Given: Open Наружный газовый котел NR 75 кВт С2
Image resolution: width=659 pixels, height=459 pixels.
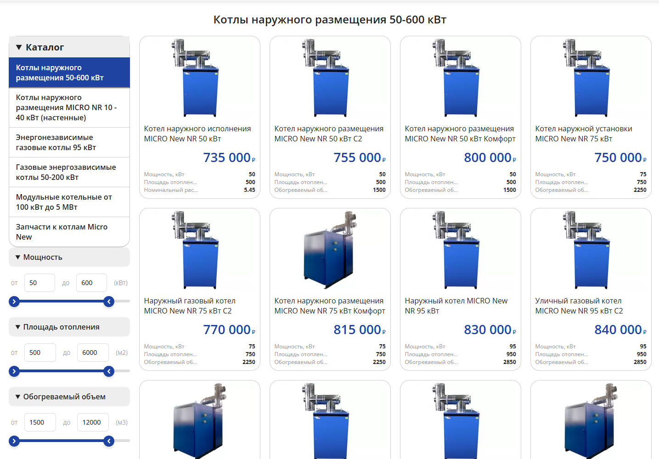Looking at the screenshot, I should tap(190, 306).
